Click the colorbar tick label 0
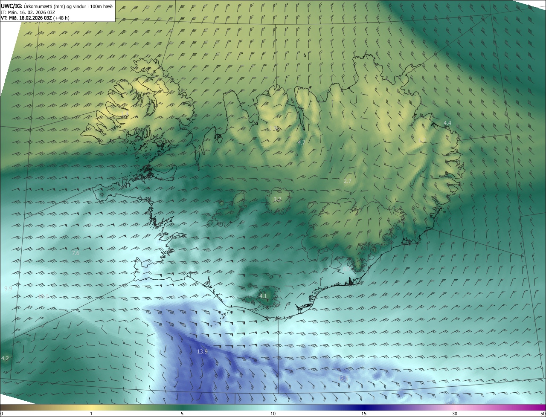Screen dimensions: 546x417 click(2, 414)
